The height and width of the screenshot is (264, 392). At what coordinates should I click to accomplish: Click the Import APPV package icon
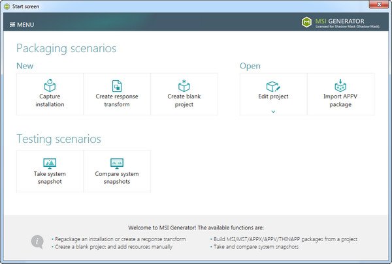click(340, 85)
